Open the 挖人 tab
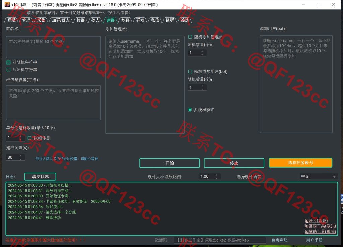 (95, 20)
